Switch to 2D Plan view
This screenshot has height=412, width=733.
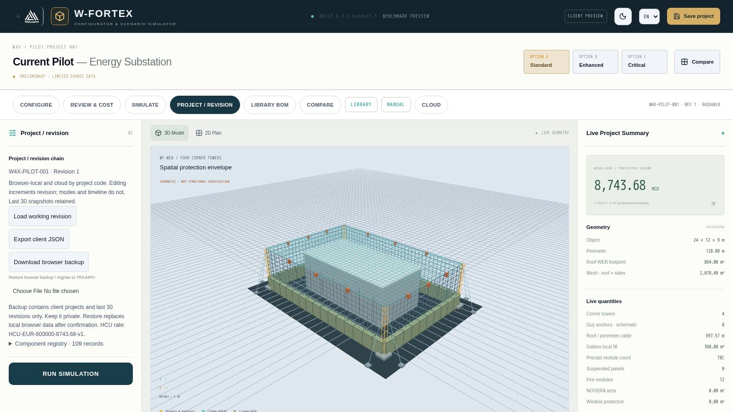pos(208,133)
